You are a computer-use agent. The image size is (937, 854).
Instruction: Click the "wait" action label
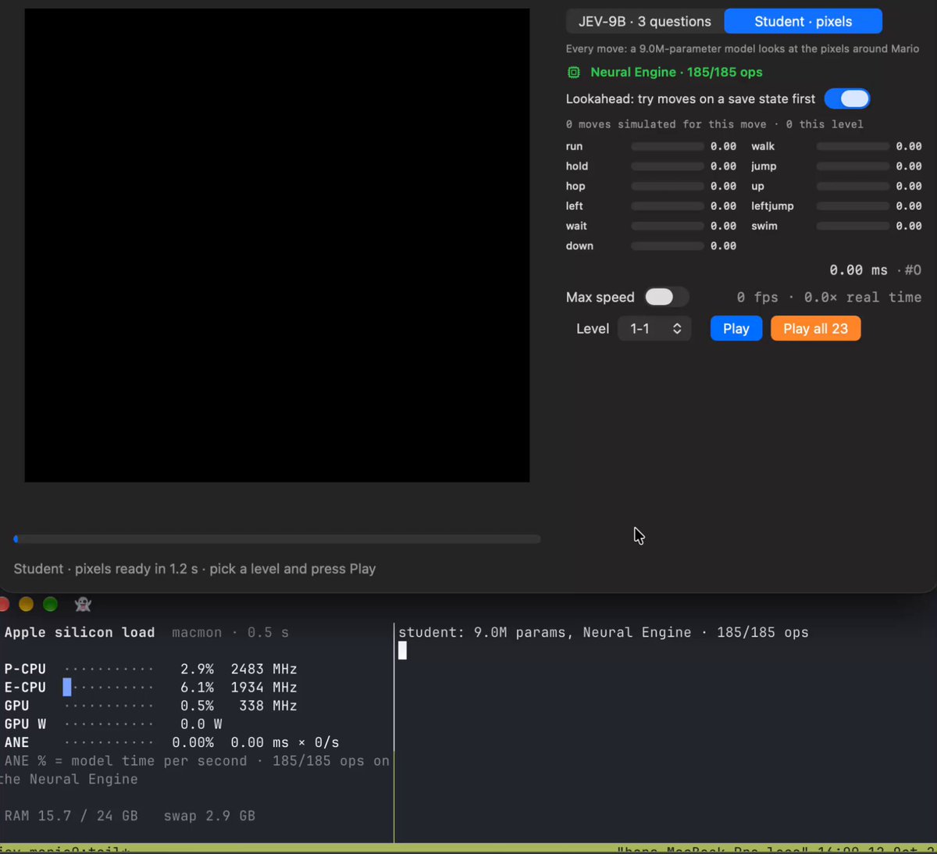coord(576,226)
